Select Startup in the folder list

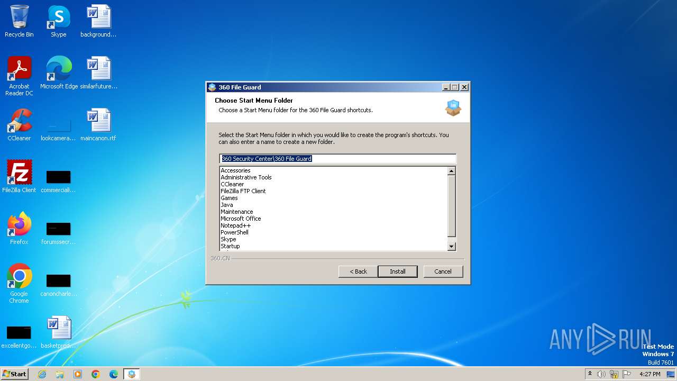[x=230, y=246]
